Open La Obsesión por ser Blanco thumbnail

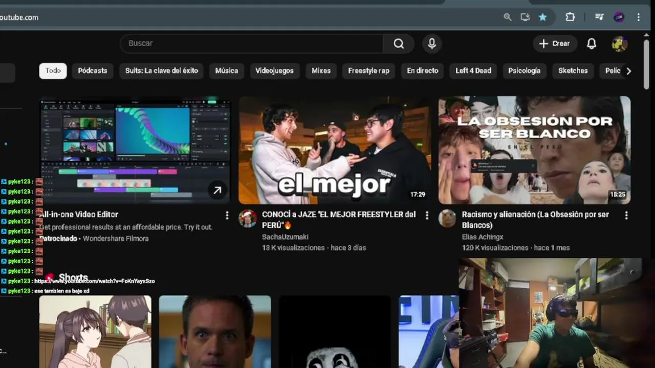(534, 150)
